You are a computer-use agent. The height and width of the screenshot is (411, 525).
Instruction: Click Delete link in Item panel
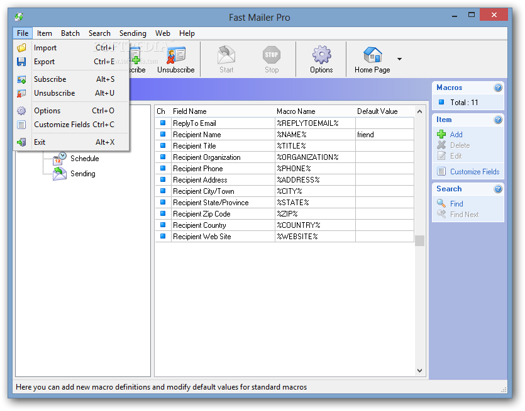pos(460,145)
